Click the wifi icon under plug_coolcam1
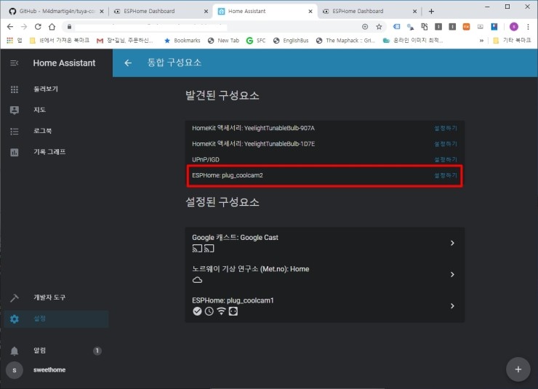Image resolution: width=538 pixels, height=389 pixels. pyautogui.click(x=221, y=311)
